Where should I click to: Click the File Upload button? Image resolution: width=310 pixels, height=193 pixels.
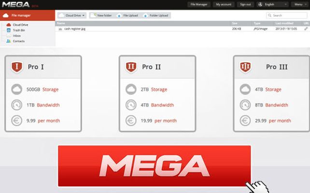coord(128,15)
